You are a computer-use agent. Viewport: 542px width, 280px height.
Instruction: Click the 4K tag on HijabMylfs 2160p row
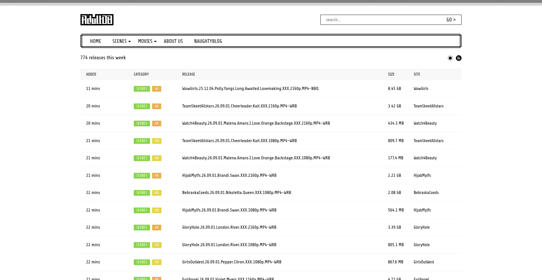click(x=157, y=176)
